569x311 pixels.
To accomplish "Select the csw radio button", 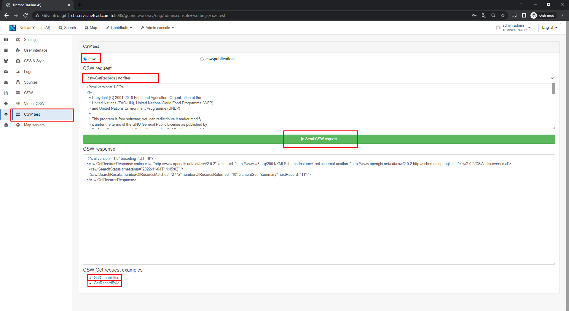I will pyautogui.click(x=85, y=59).
